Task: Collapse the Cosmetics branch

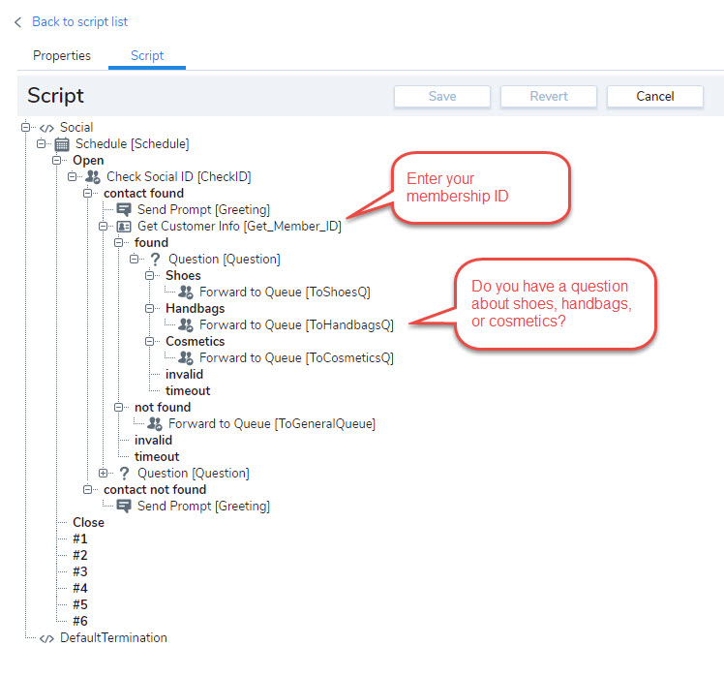Action: tap(150, 342)
